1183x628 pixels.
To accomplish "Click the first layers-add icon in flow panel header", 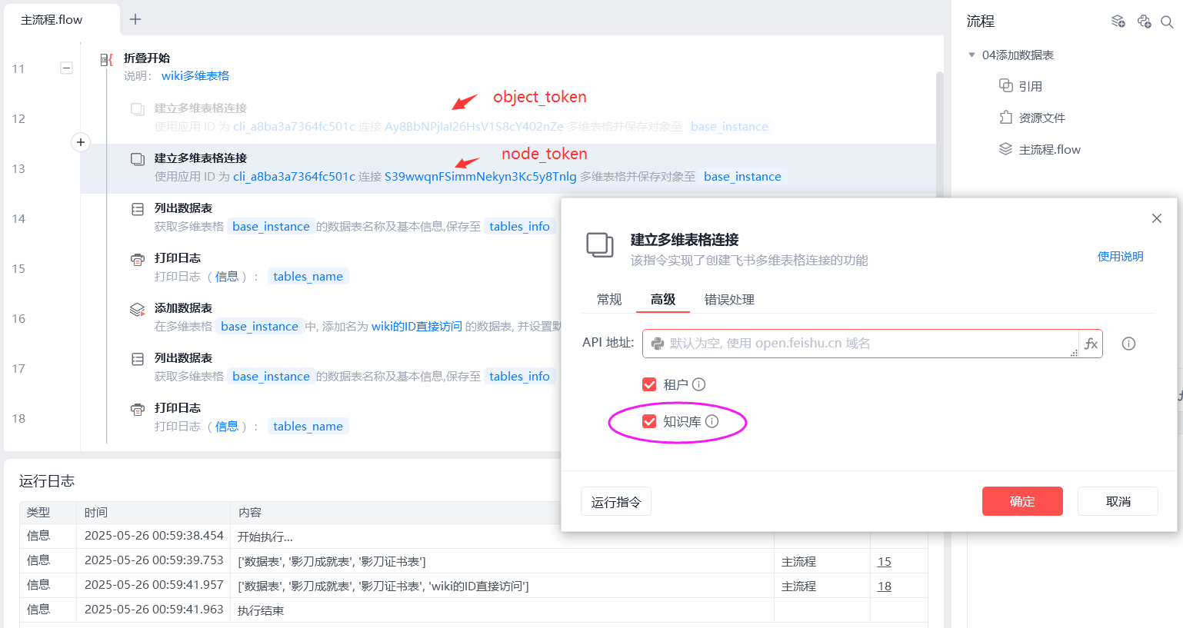I will tap(1118, 22).
